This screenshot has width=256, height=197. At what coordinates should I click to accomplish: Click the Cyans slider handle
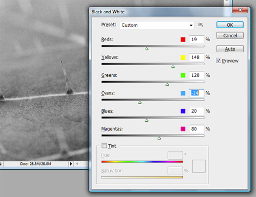tap(139, 103)
